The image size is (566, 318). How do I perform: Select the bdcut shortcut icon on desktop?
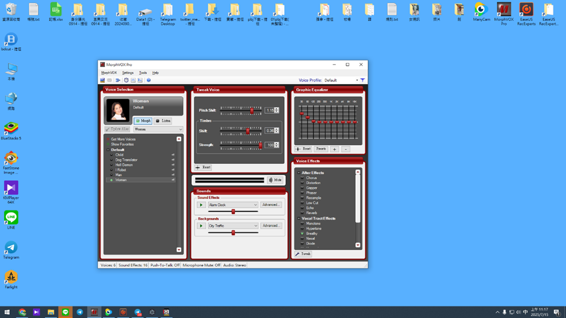pyautogui.click(x=11, y=42)
